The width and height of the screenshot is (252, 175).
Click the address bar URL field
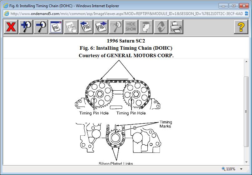coord(125,14)
